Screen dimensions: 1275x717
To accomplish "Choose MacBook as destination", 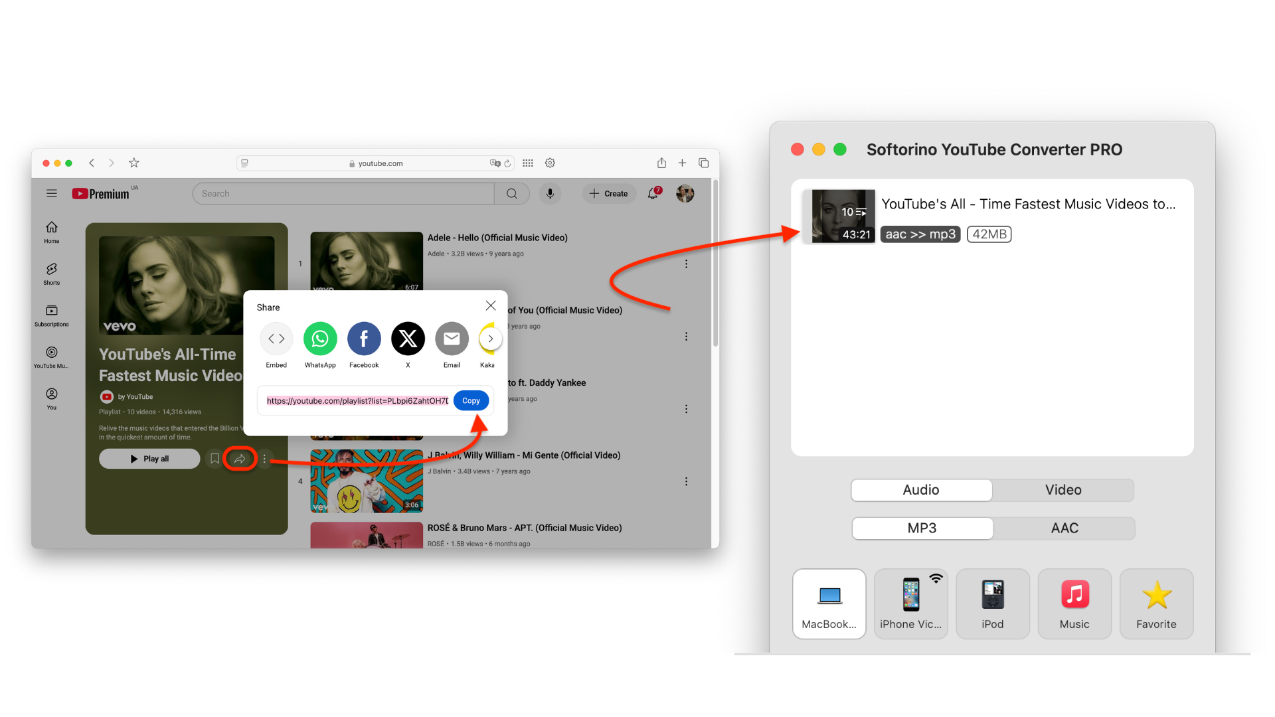I will [x=829, y=603].
